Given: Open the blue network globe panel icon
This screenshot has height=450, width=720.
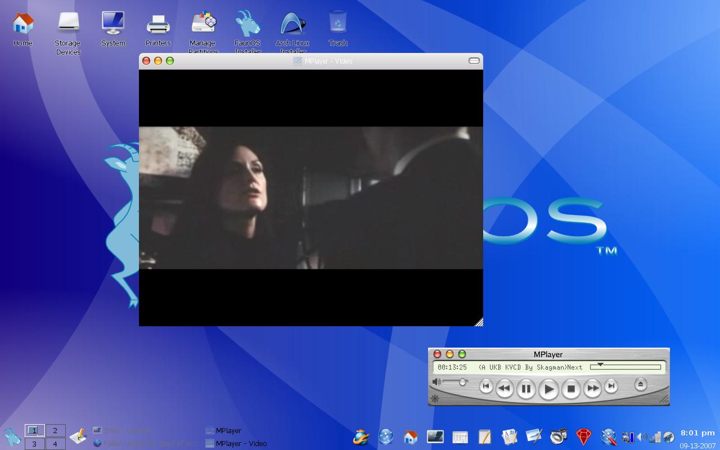Looking at the screenshot, I should [386, 436].
